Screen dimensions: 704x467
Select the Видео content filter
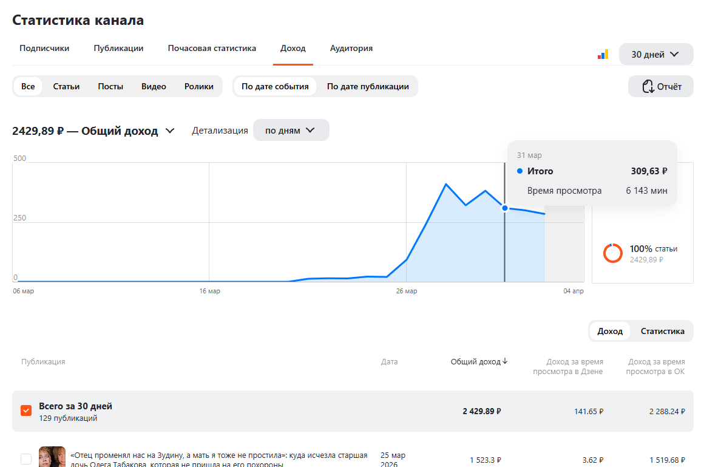[154, 86]
